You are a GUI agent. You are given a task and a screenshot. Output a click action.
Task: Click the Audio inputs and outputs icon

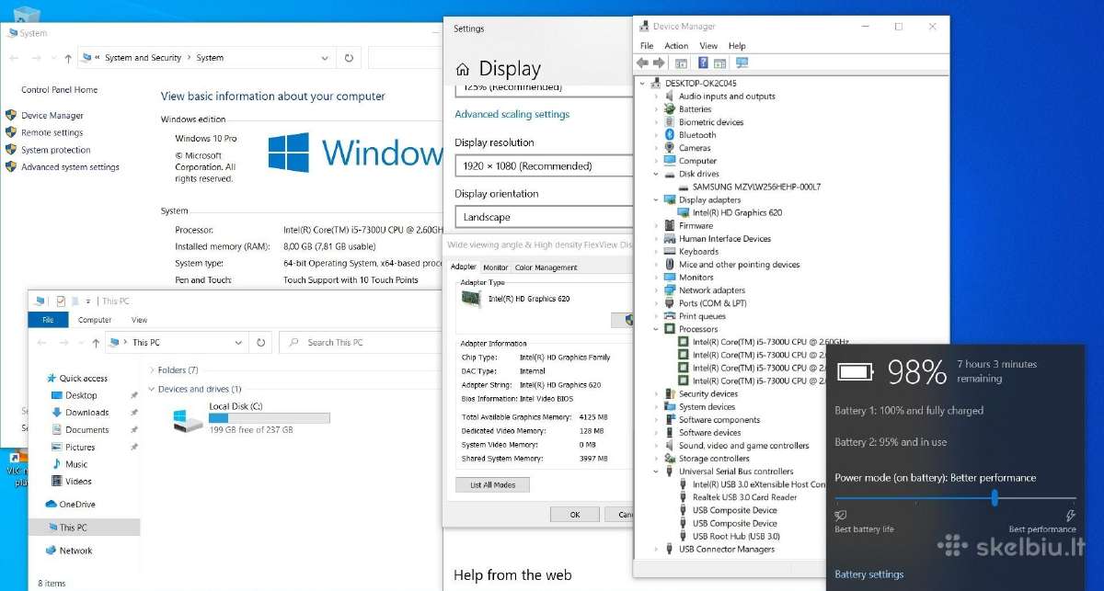click(670, 97)
